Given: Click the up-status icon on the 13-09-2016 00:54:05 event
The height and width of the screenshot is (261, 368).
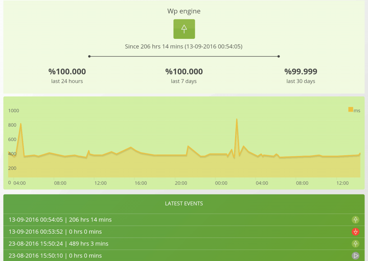Looking at the screenshot, I should pyautogui.click(x=355, y=220).
